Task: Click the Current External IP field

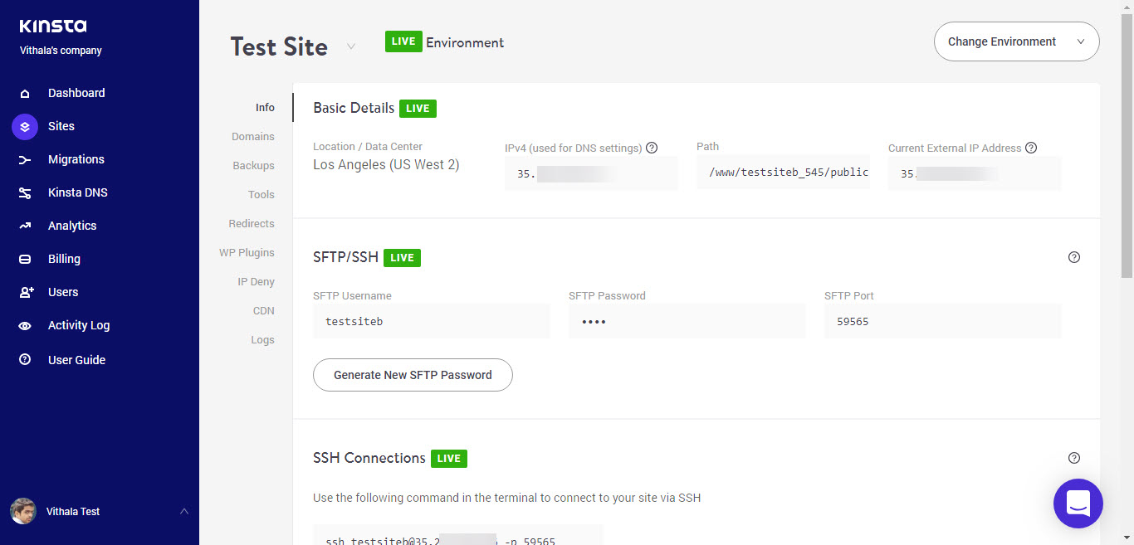Action: click(x=975, y=173)
